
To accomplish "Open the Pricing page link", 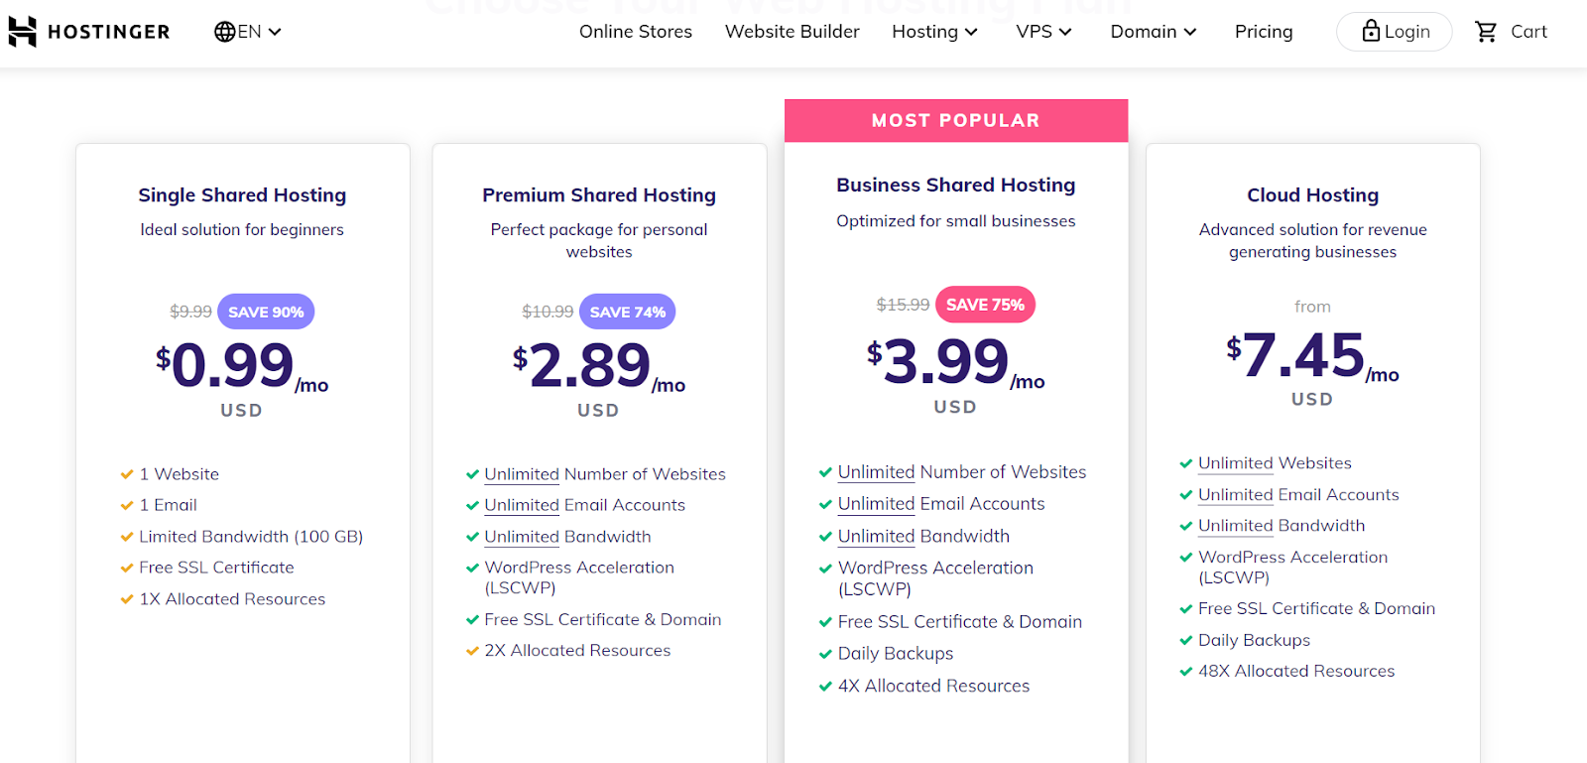I will click(1264, 32).
